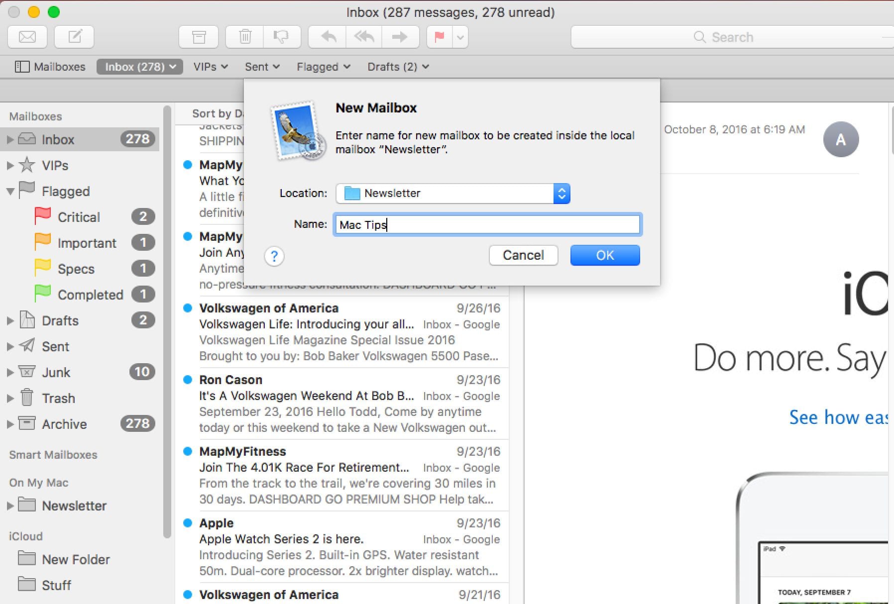
Task: Select the red Critical flag mailbox
Action: [79, 217]
